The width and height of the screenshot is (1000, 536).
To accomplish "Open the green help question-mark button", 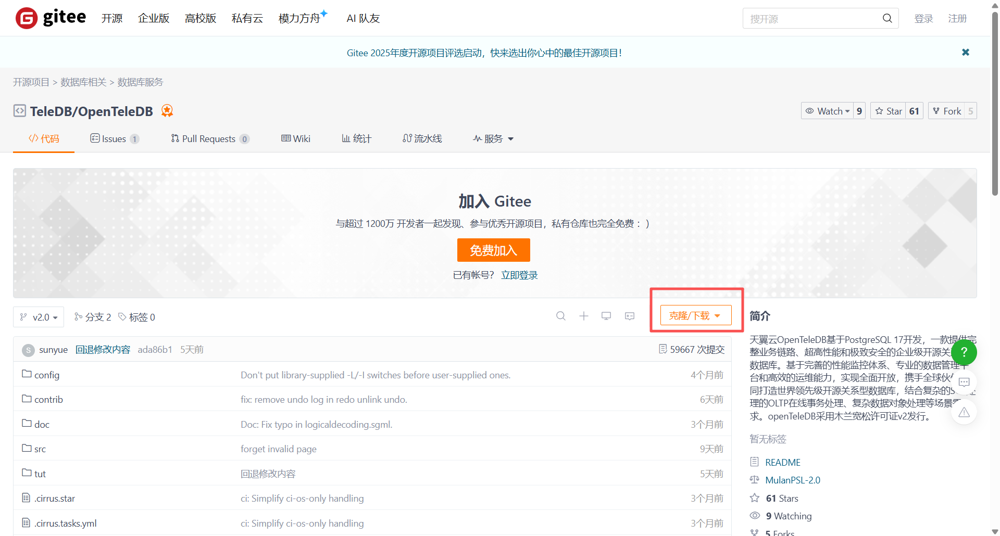I will pos(964,352).
